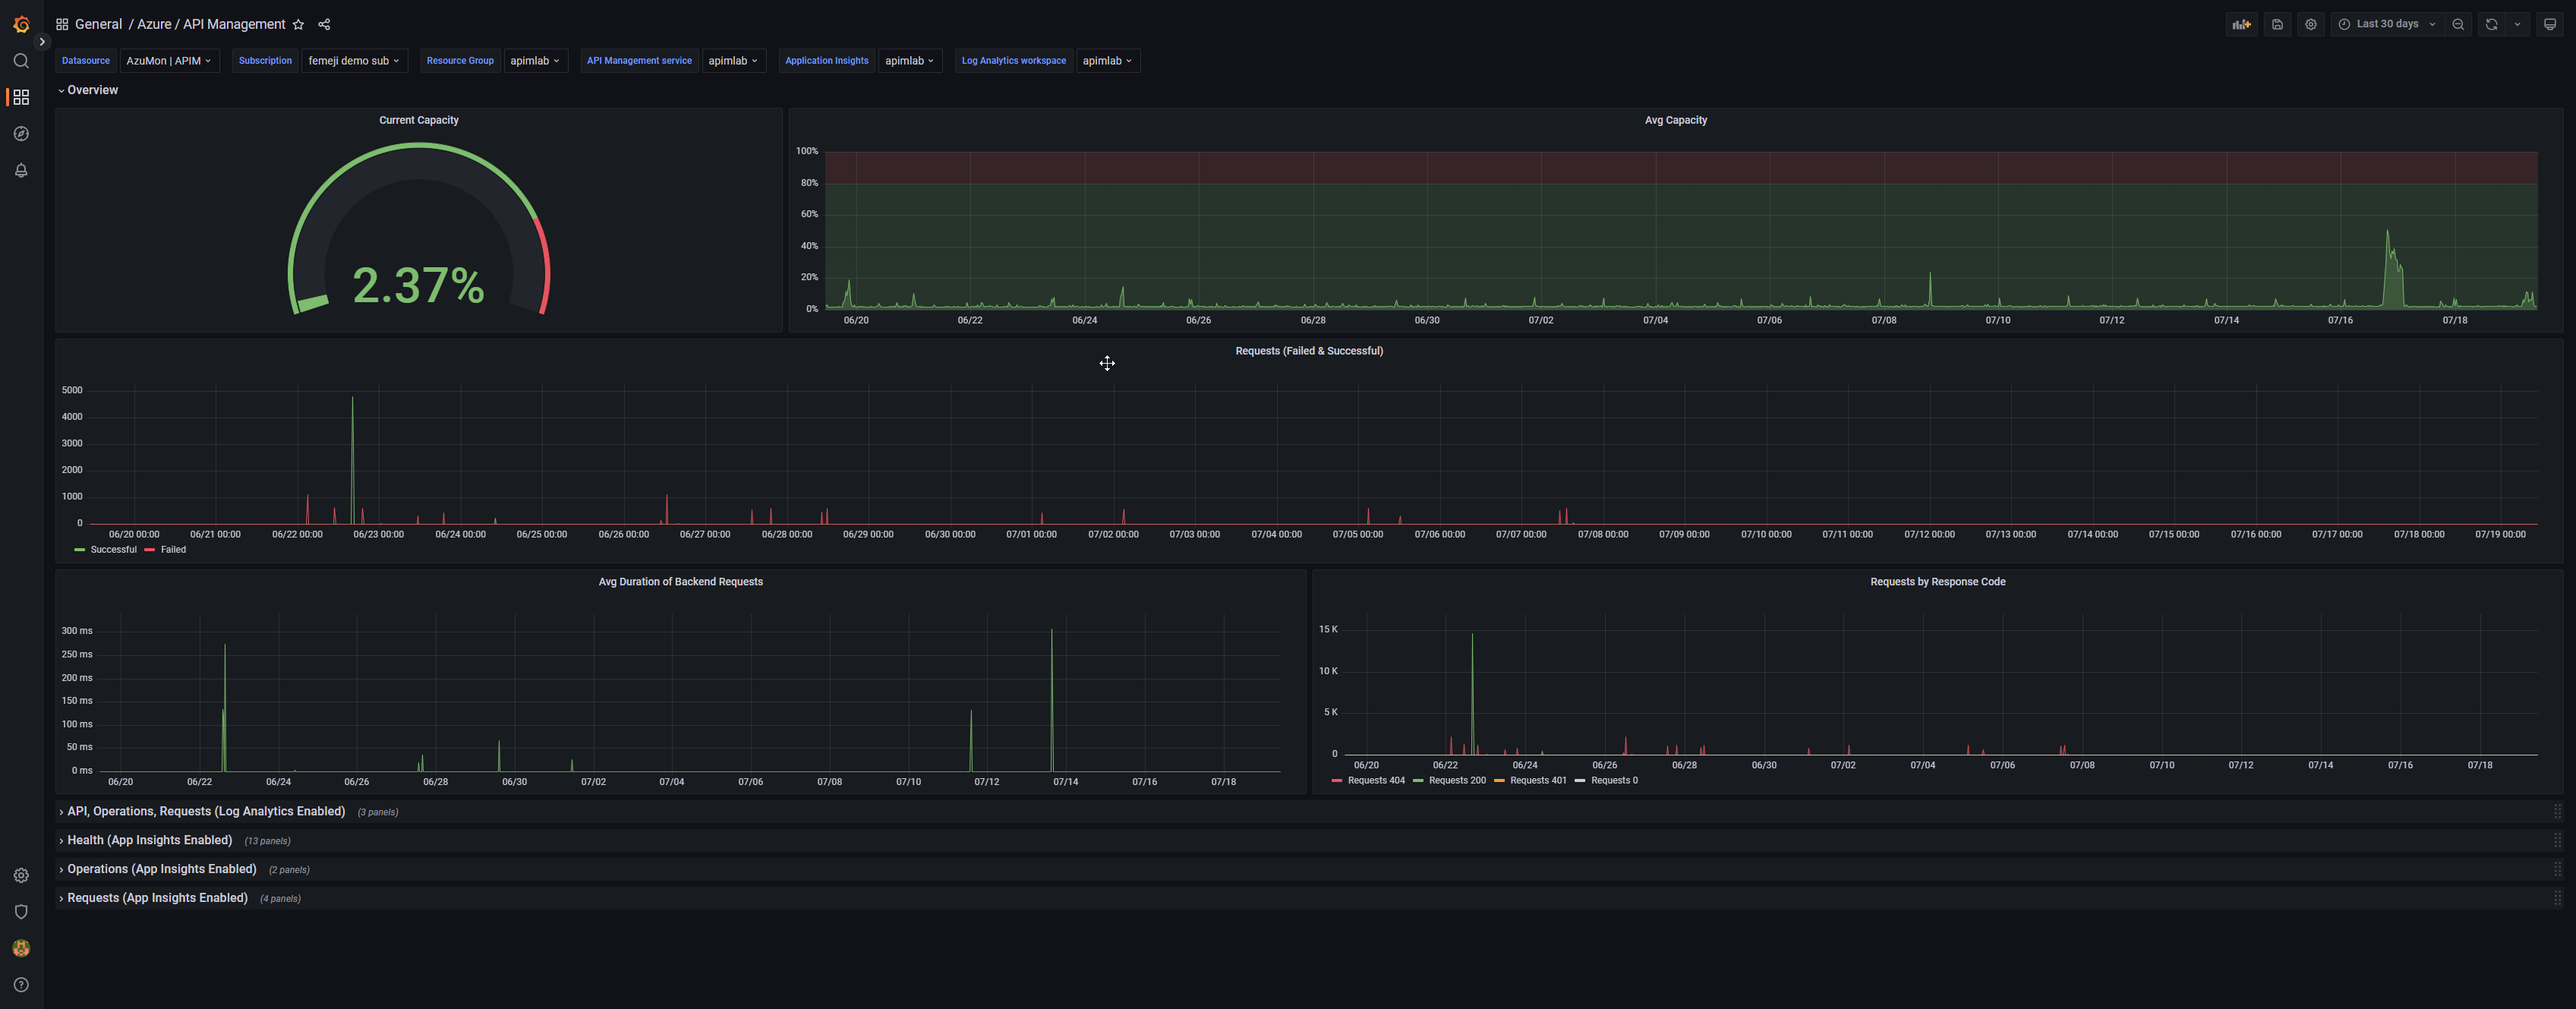Open the Last 30 days time picker
The width and height of the screenshot is (2576, 1009).
2387,24
